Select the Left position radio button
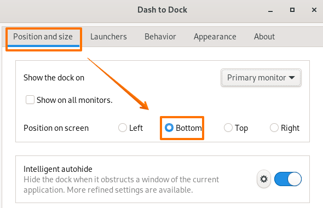The width and height of the screenshot is (323, 208). click(x=123, y=128)
